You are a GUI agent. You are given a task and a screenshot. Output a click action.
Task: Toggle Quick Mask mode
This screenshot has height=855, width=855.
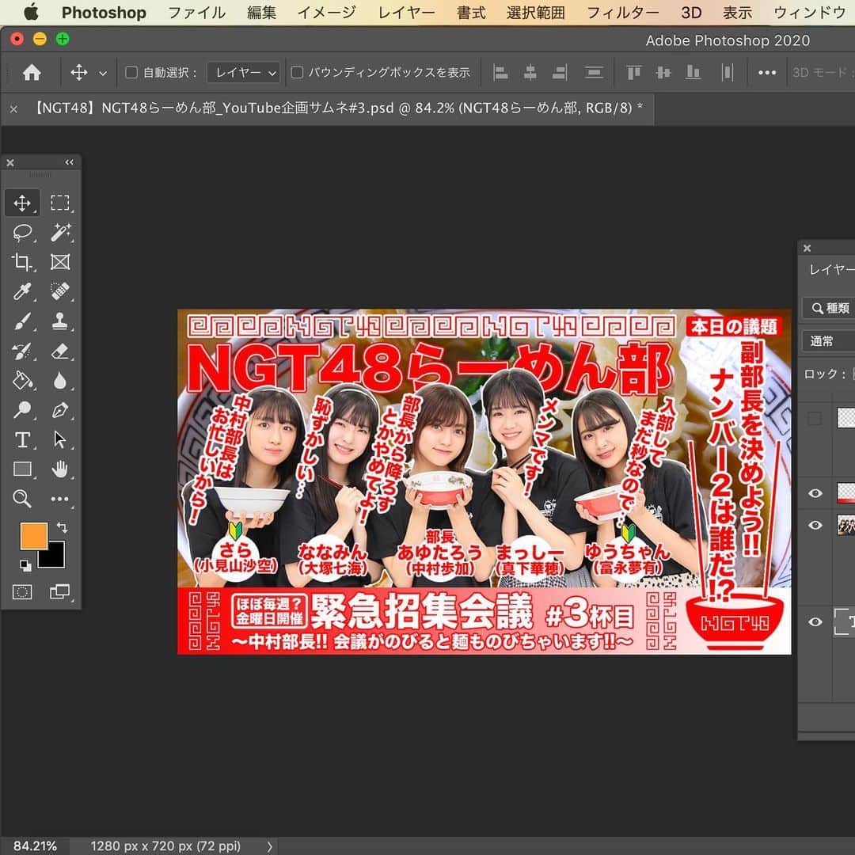coord(22,591)
